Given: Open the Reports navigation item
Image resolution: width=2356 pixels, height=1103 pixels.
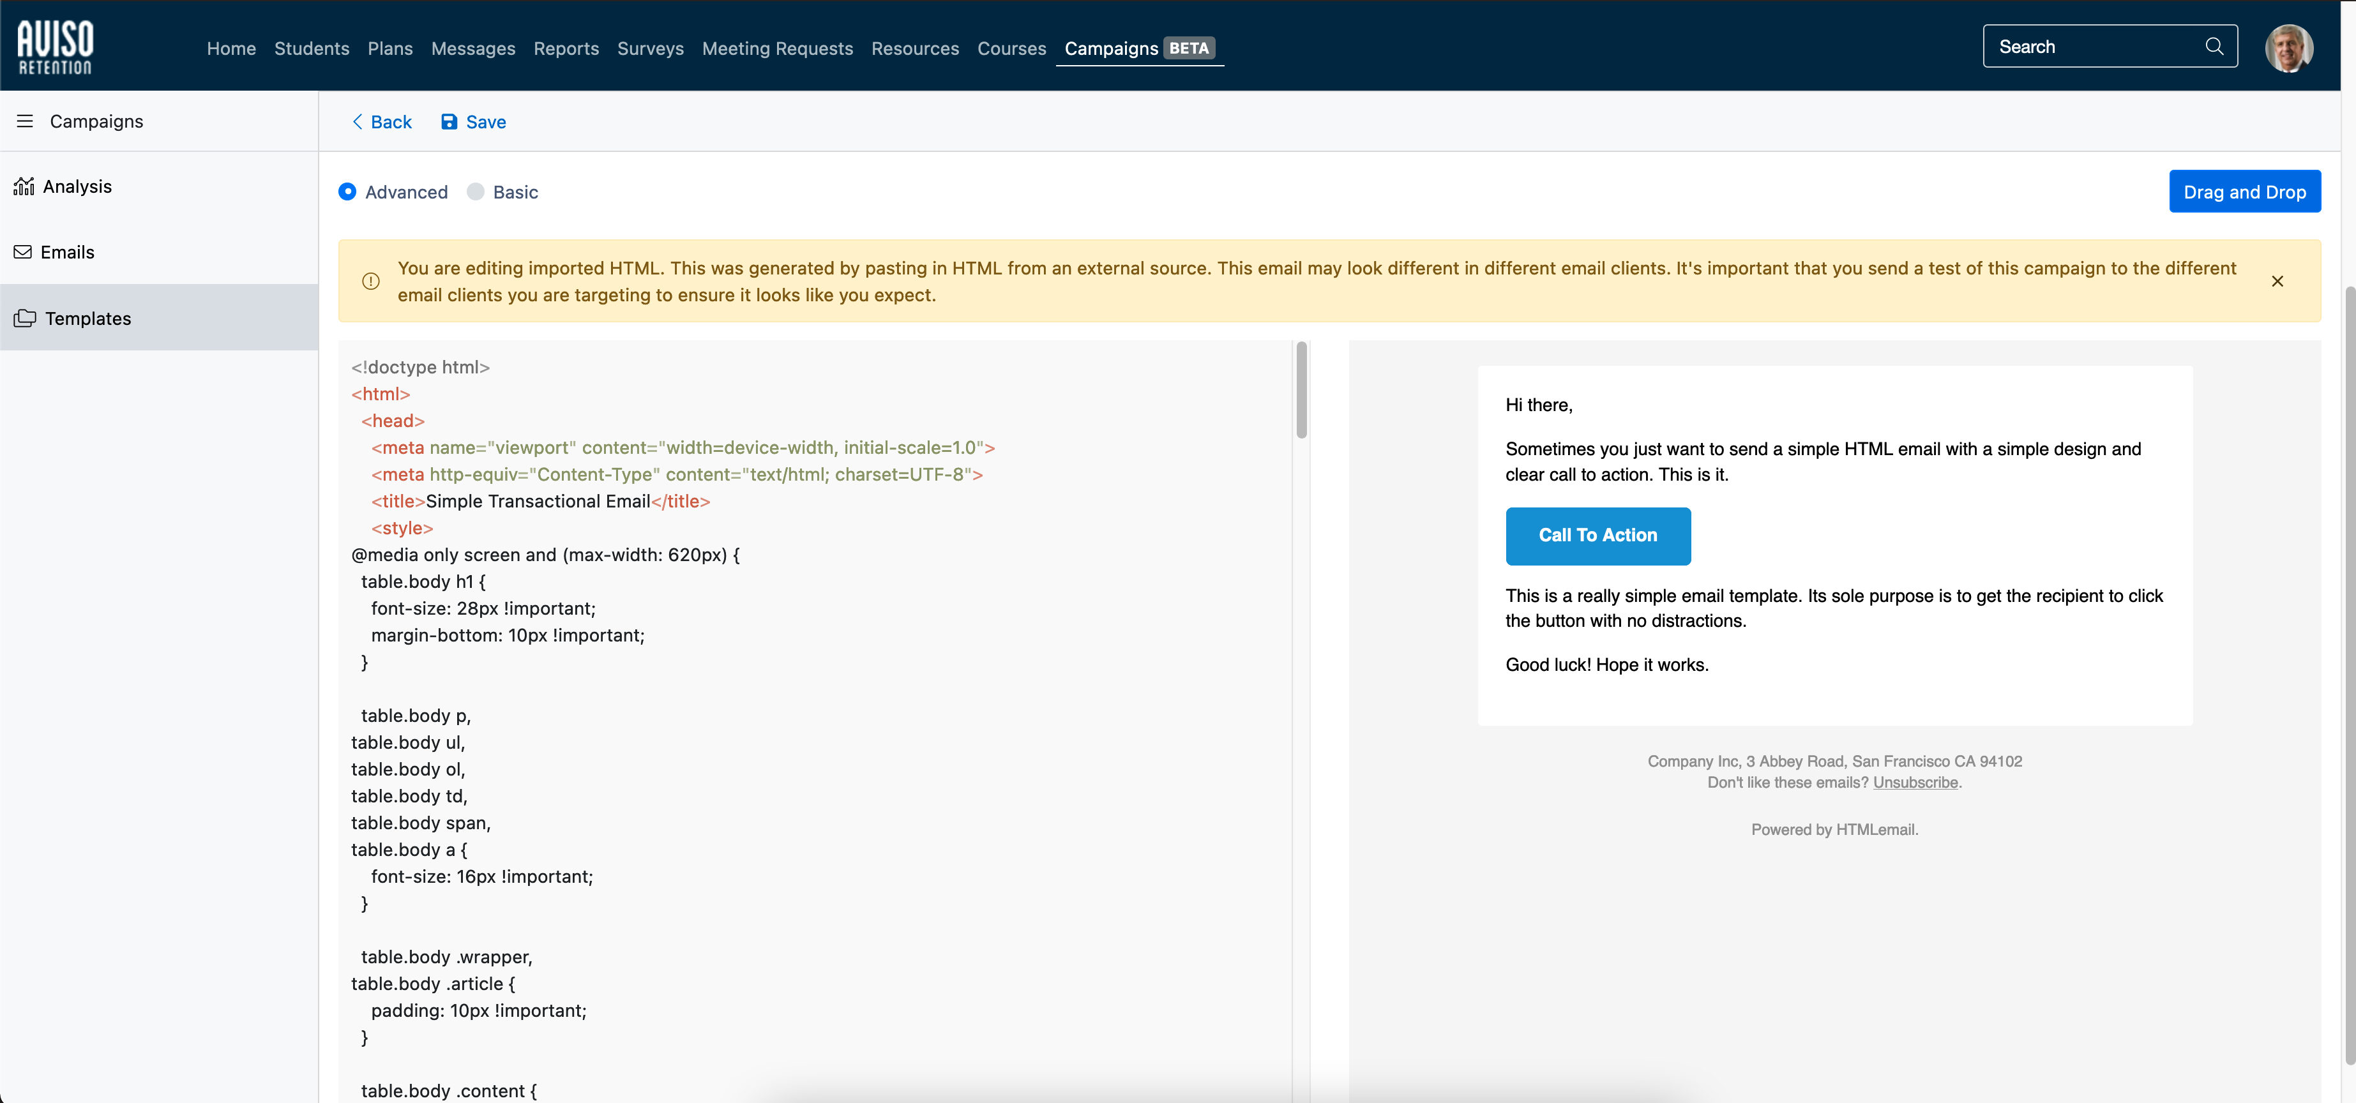Looking at the screenshot, I should pos(566,49).
